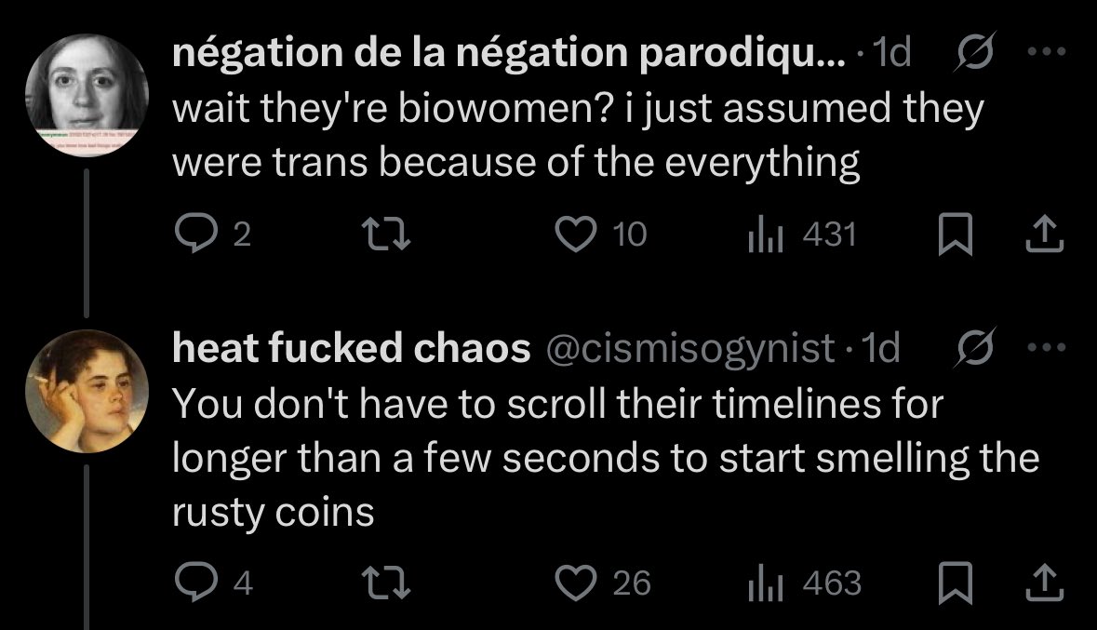Viewport: 1097px width, 630px height.
Task: View first tweet author's profile picture
Action: (x=87, y=95)
